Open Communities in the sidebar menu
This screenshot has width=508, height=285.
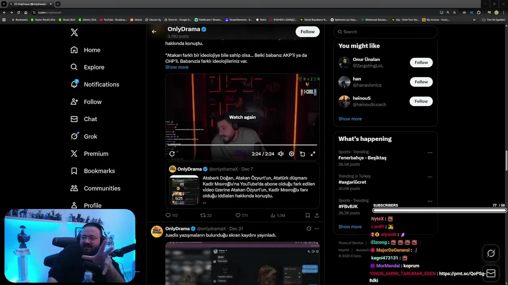pyautogui.click(x=95, y=188)
